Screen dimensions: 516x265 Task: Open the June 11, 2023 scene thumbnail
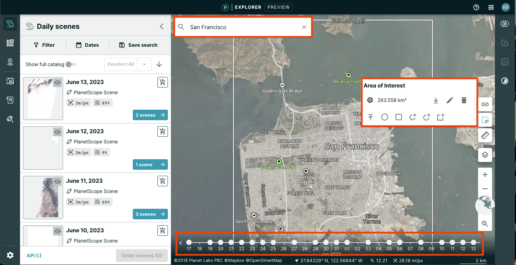coord(43,198)
